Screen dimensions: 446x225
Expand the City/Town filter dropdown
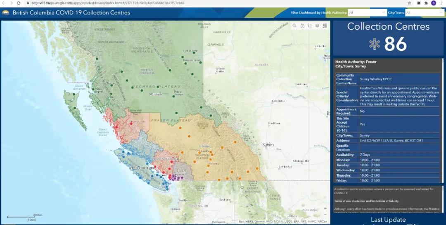click(425, 13)
